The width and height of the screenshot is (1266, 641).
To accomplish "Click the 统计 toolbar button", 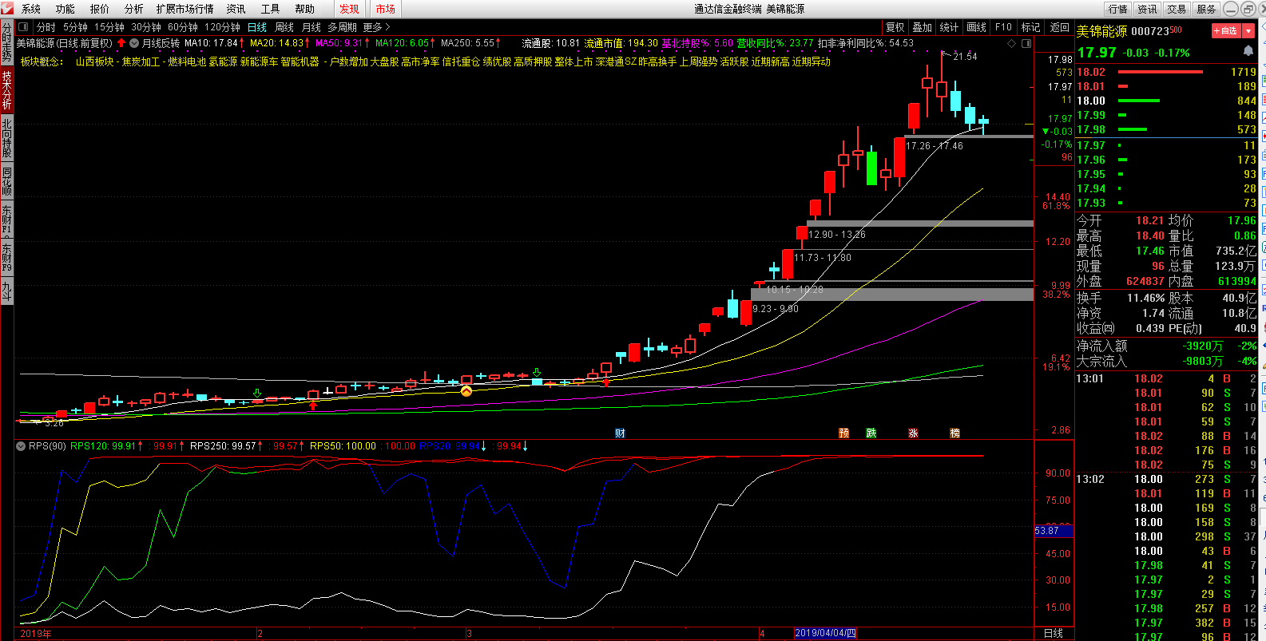I will (949, 27).
